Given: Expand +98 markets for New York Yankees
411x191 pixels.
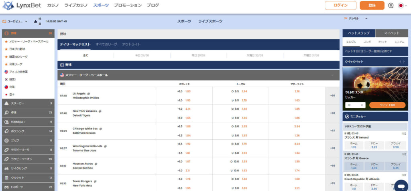Looking at the screenshot, I should tap(332, 113).
